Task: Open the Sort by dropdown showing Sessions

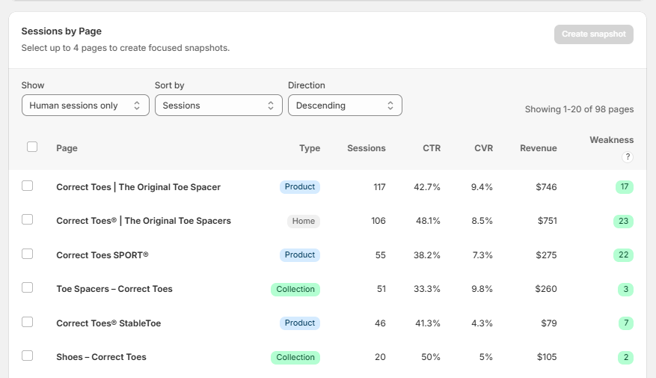Action: pyautogui.click(x=218, y=106)
